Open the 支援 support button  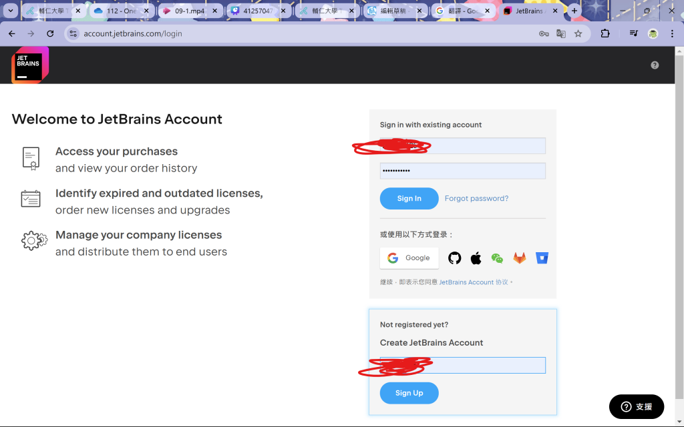(x=637, y=406)
